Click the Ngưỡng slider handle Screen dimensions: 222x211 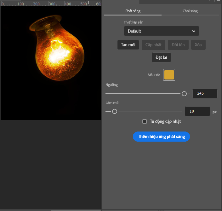pyautogui.click(x=184, y=94)
